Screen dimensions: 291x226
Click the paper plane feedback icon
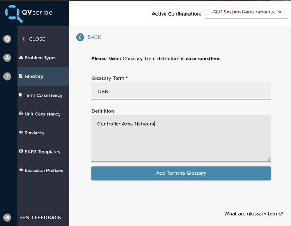[x=7, y=218]
